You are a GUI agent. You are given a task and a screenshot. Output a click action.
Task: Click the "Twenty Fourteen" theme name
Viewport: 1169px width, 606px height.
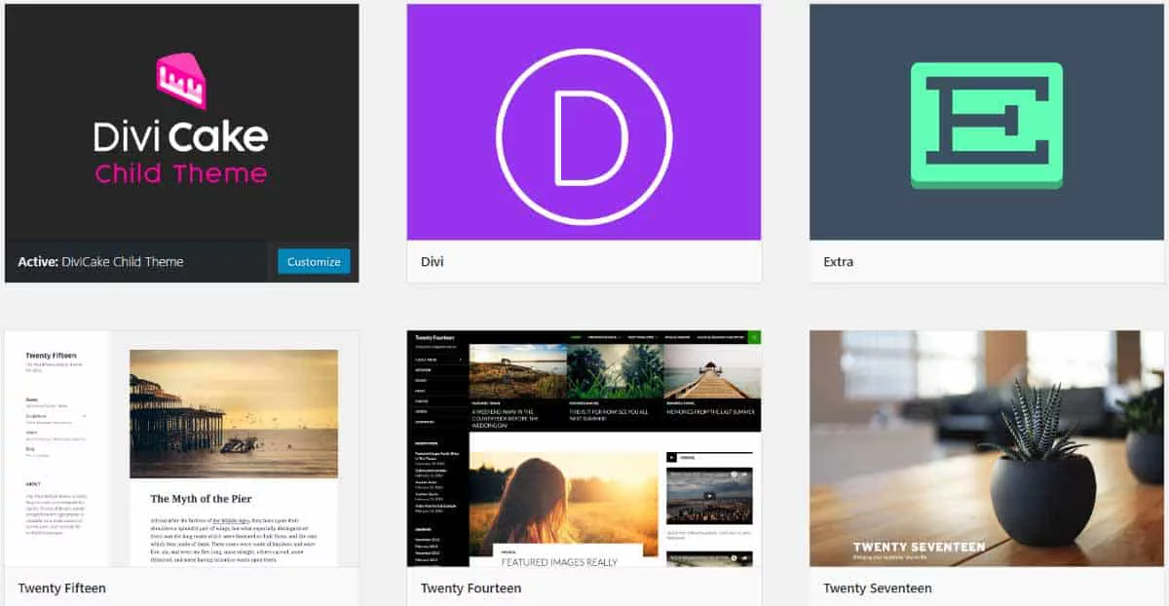coord(471,588)
